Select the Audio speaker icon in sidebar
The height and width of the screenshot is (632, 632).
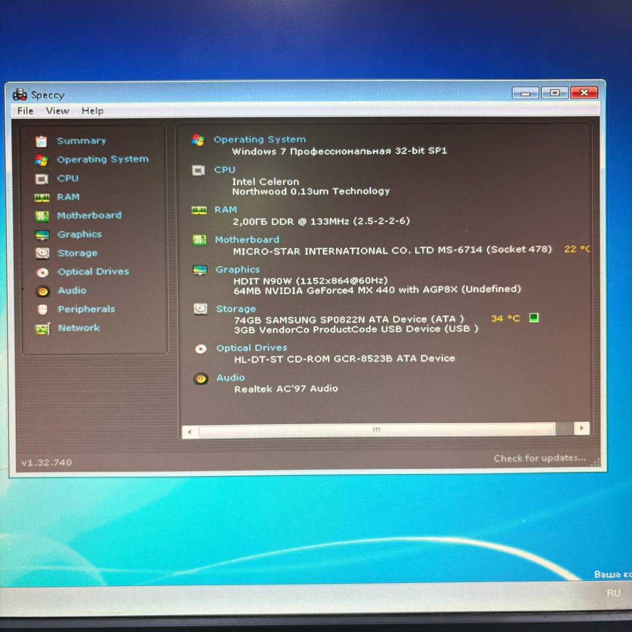pos(43,291)
